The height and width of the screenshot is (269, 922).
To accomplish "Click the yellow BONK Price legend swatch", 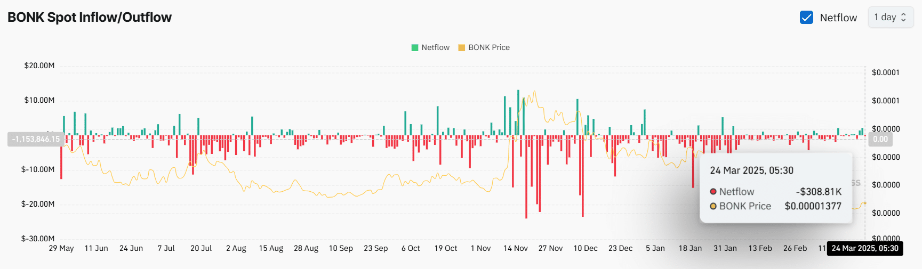I will point(462,47).
